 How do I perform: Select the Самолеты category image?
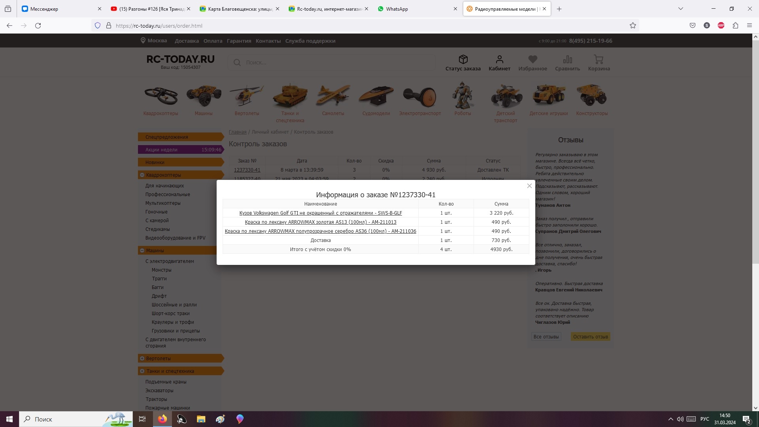(x=333, y=96)
